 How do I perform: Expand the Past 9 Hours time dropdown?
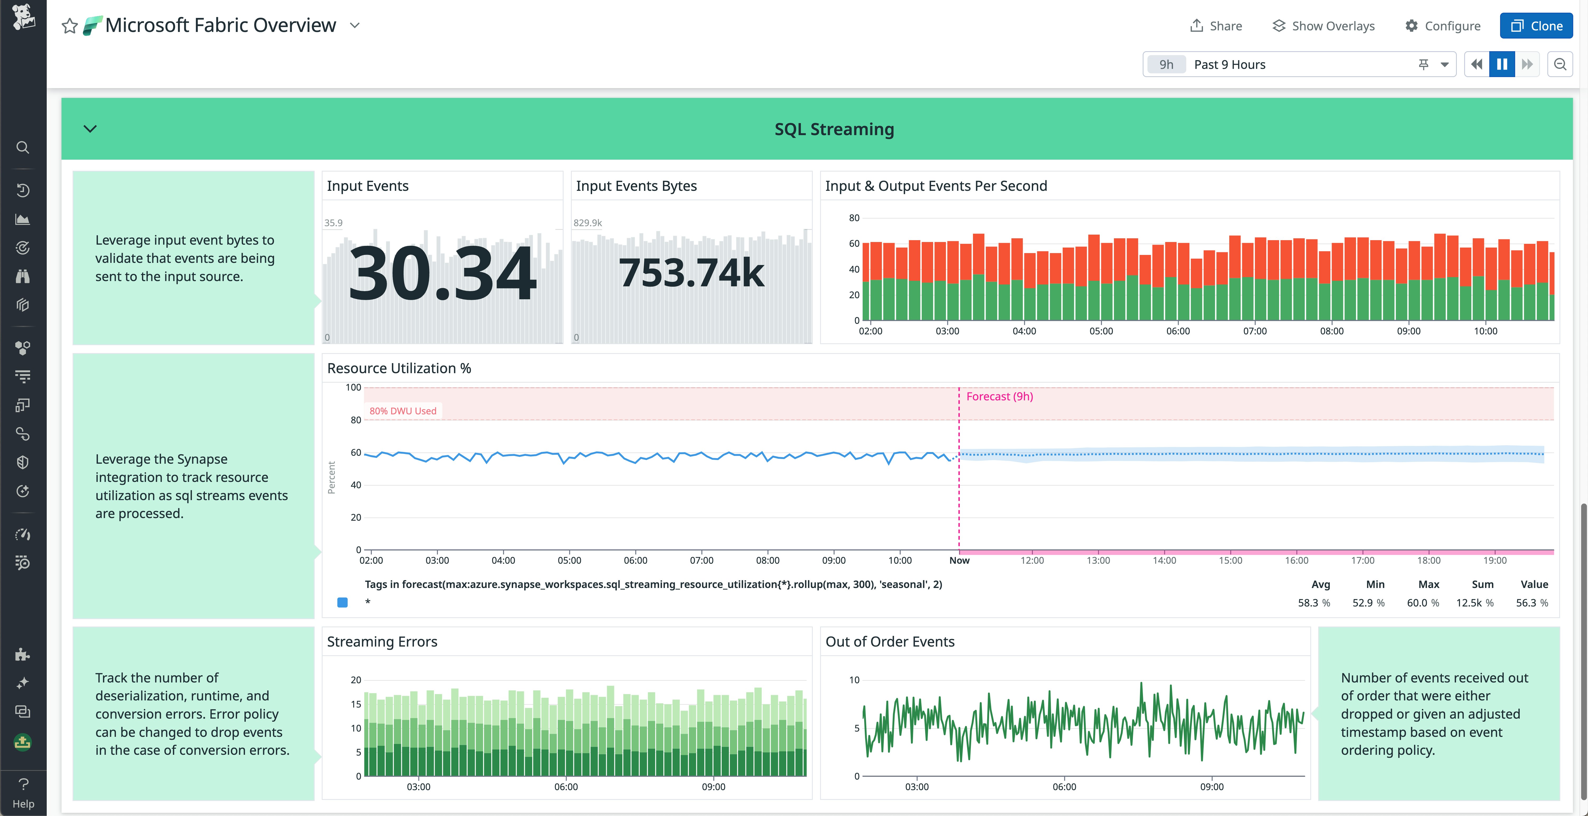click(x=1444, y=64)
